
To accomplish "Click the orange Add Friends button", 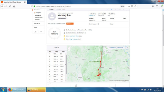I will click(x=70, y=24).
